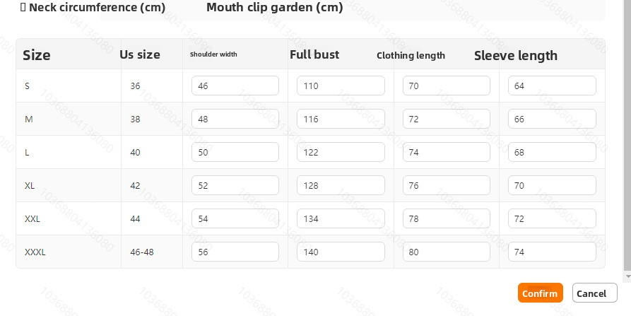Edit shoulder width field for size S

(235, 86)
